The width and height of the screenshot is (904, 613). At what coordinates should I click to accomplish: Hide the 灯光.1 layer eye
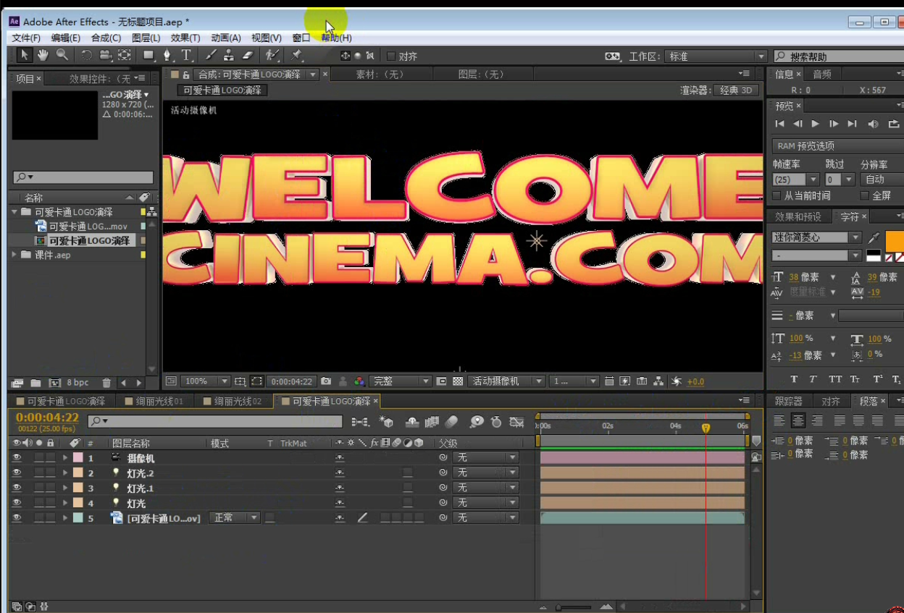(x=17, y=488)
